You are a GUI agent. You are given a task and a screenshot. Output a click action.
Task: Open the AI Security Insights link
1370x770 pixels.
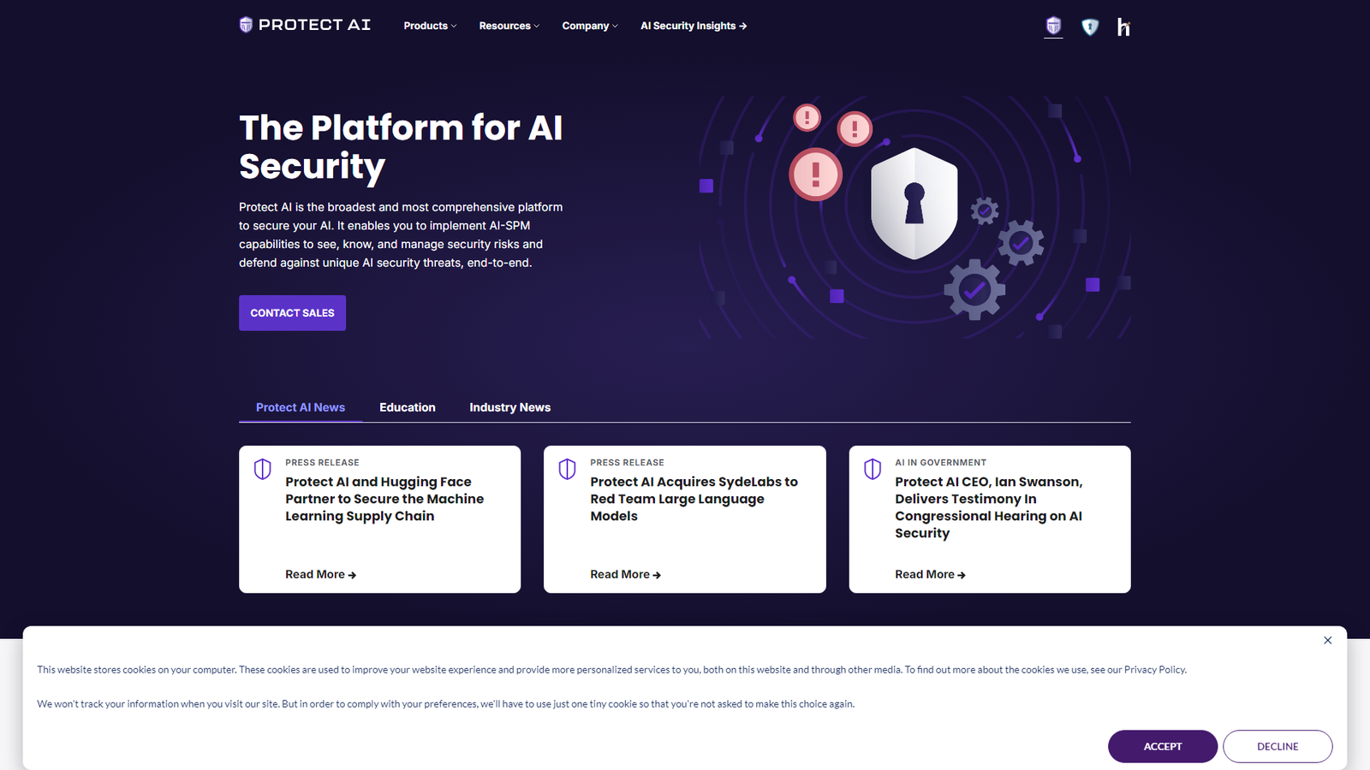click(x=694, y=26)
